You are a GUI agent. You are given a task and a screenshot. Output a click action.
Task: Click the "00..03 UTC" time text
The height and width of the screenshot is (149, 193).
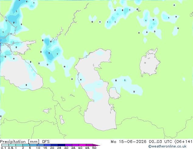click(160, 142)
